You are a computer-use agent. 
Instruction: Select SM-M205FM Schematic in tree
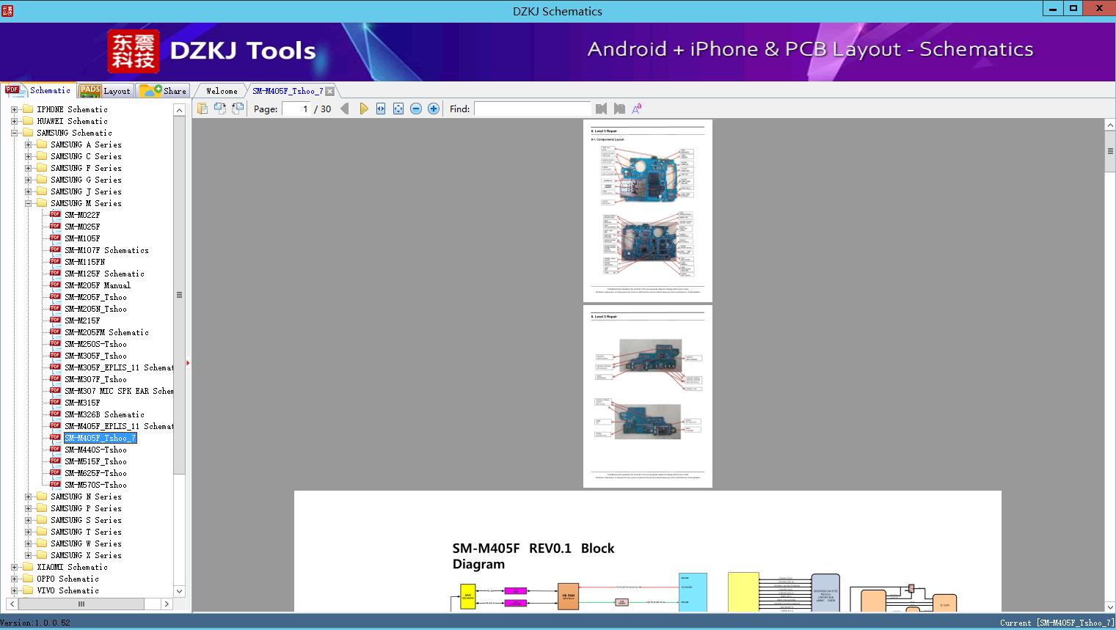(x=106, y=332)
